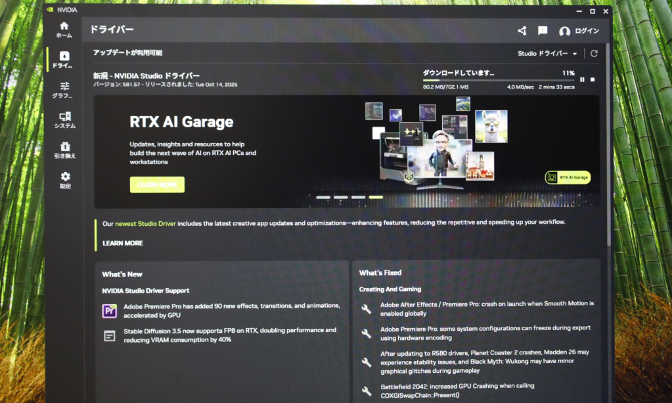Open the System (システム) sidebar page
This screenshot has height=403, width=672.
click(64, 119)
